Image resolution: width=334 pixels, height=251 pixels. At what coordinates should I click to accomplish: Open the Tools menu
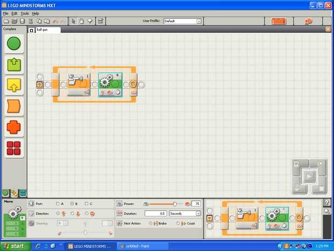pos(25,13)
